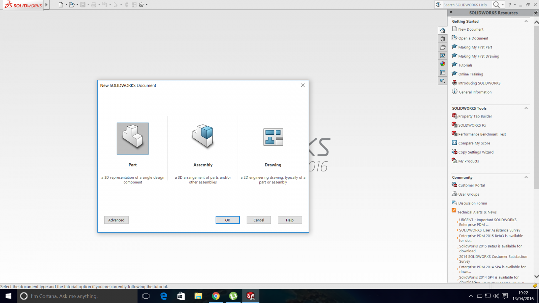The height and width of the screenshot is (303, 539).
Task: Click the Help button in dialog
Action: [x=290, y=220]
